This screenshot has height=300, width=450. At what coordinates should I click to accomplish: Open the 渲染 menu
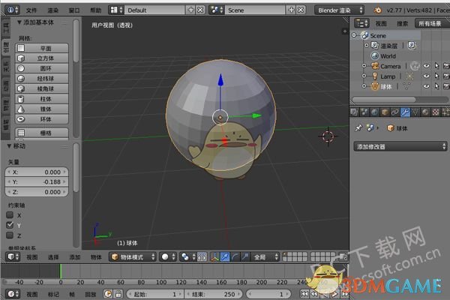click(52, 10)
